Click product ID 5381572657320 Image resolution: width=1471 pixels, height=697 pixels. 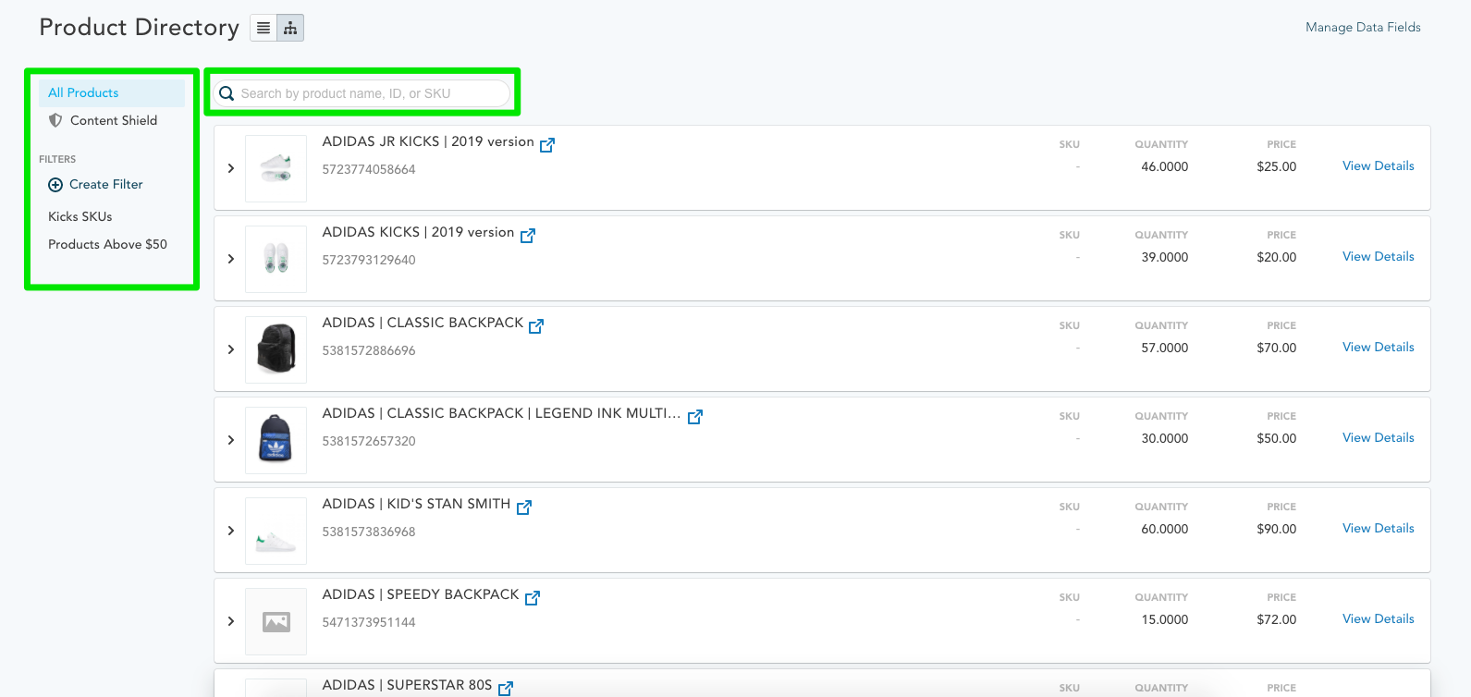369,441
